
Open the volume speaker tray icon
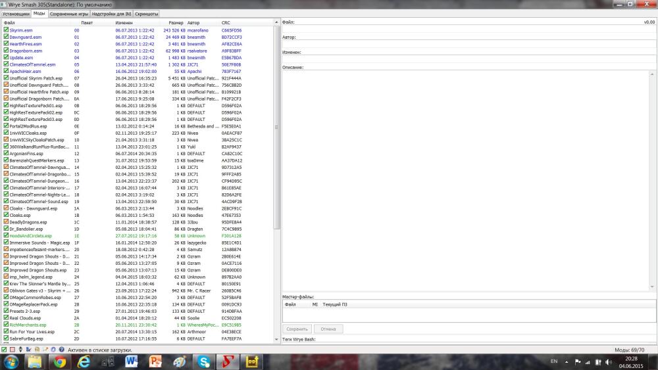tap(609, 362)
